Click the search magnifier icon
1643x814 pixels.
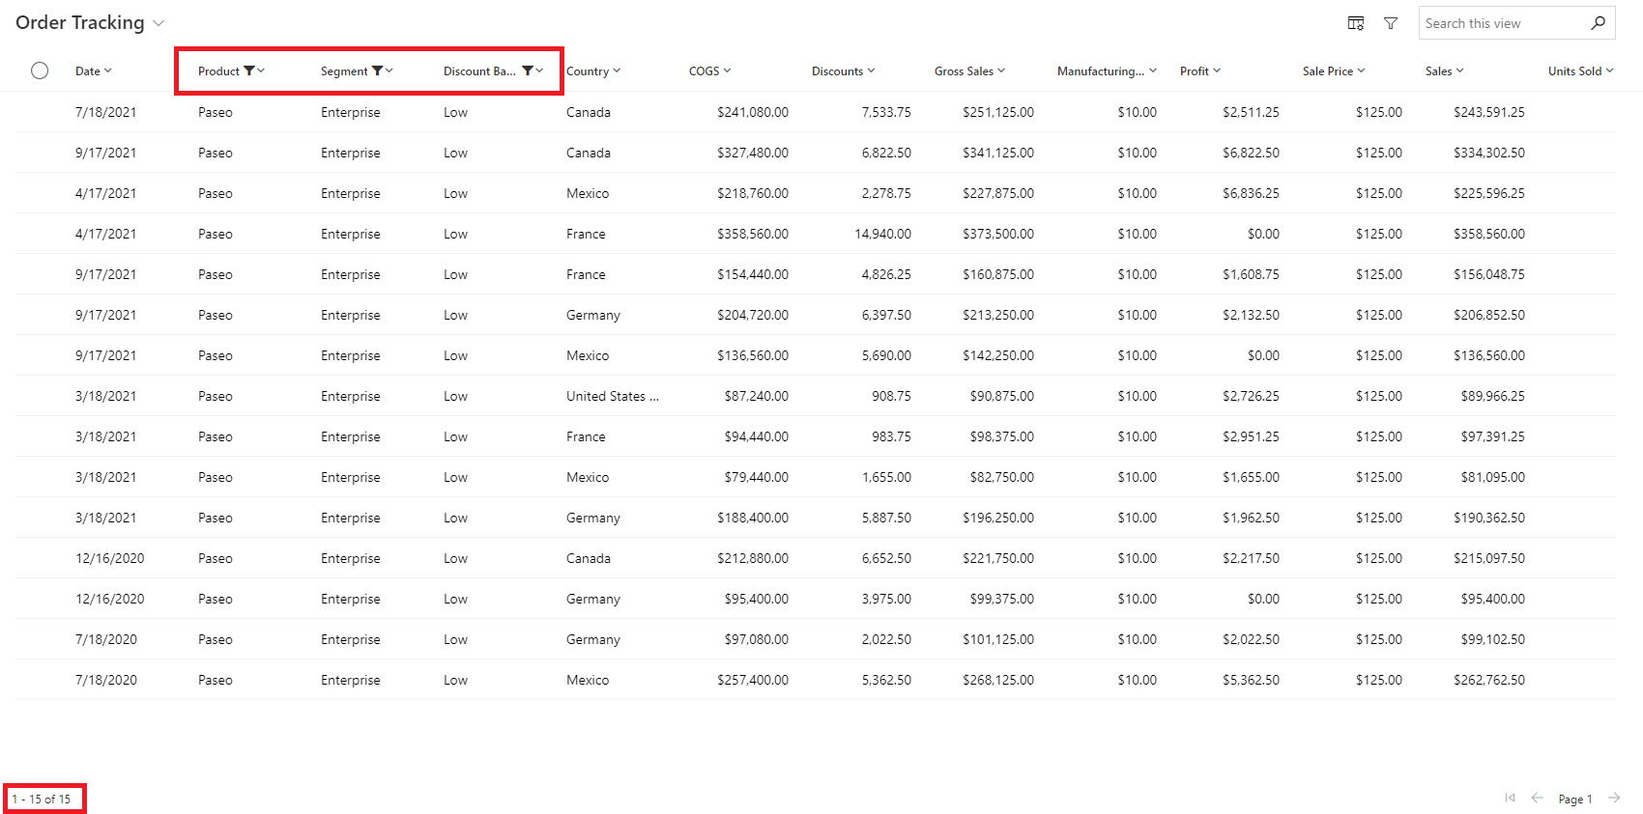click(x=1599, y=22)
